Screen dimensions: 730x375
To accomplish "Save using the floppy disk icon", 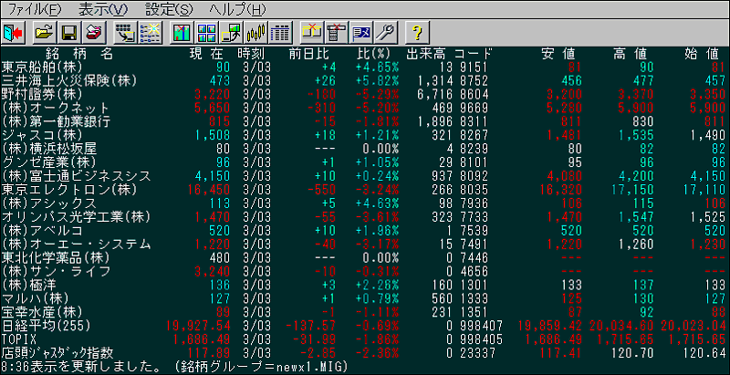I will [69, 33].
